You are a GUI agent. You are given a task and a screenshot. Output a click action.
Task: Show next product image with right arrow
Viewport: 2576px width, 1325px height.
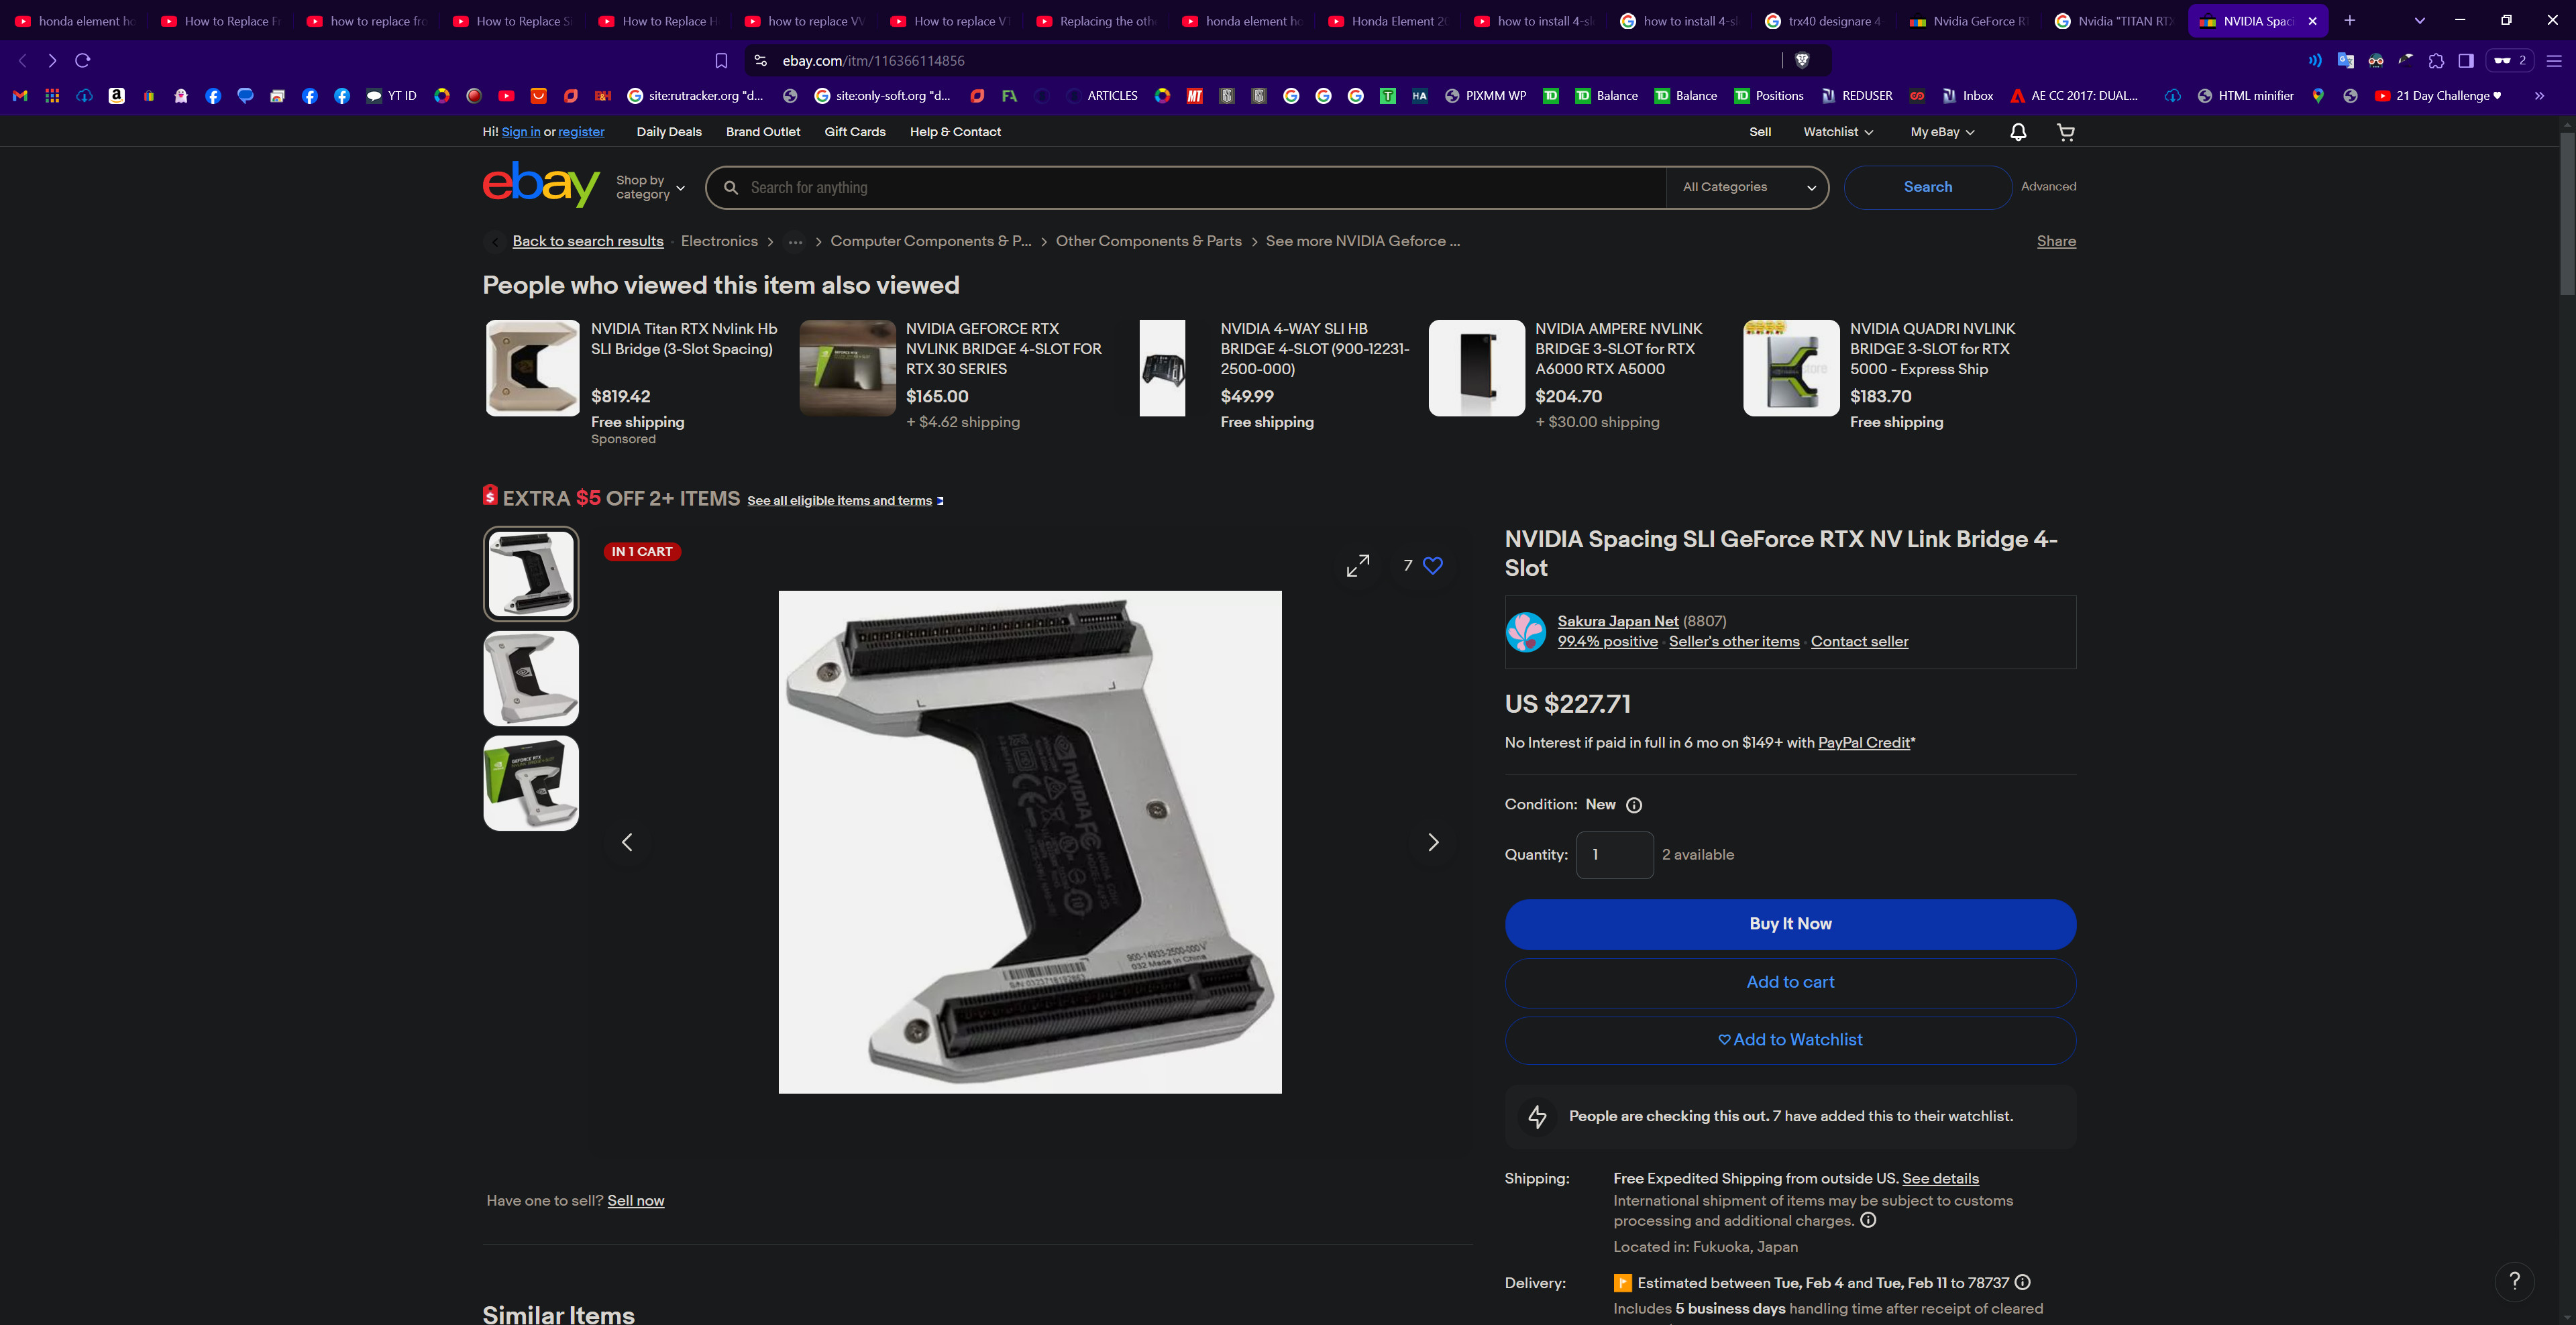(1433, 842)
